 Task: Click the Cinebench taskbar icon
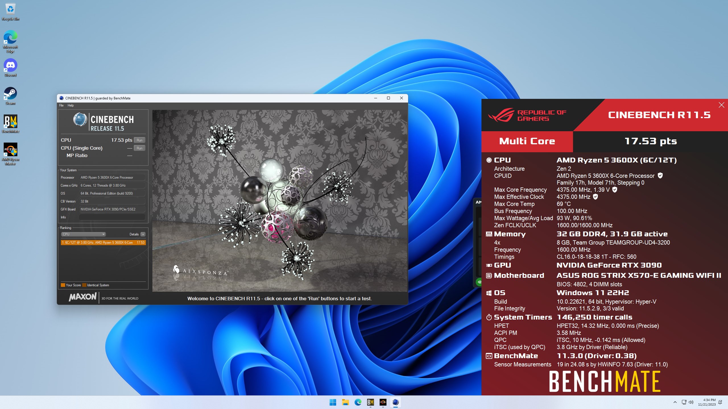pyautogui.click(x=395, y=402)
